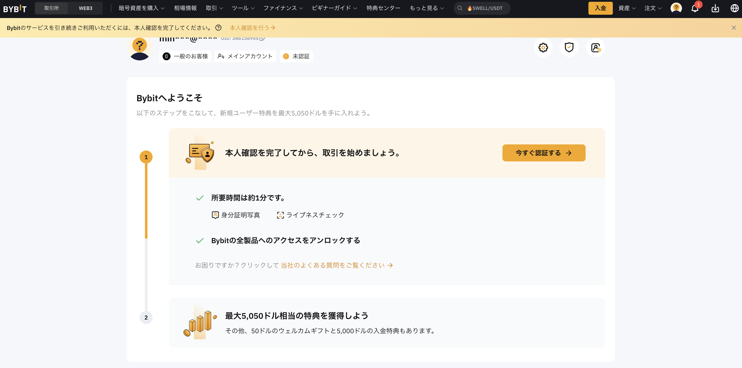This screenshot has height=368, width=742.
Task: Open the user avatar in header
Action: tap(676, 8)
